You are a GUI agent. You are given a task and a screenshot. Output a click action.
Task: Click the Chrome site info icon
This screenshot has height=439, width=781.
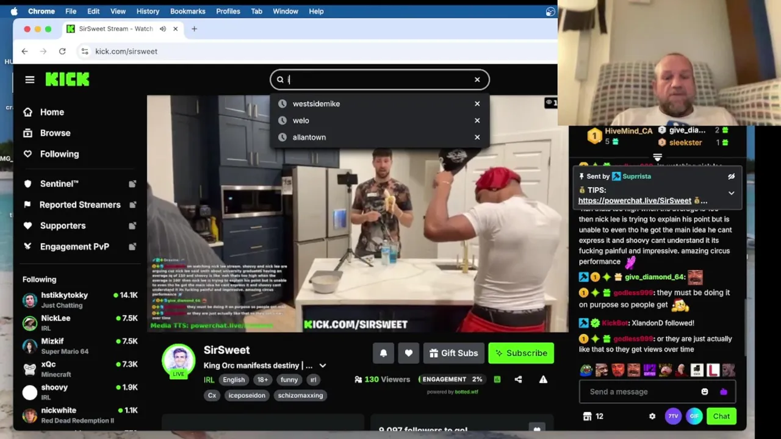pos(85,51)
